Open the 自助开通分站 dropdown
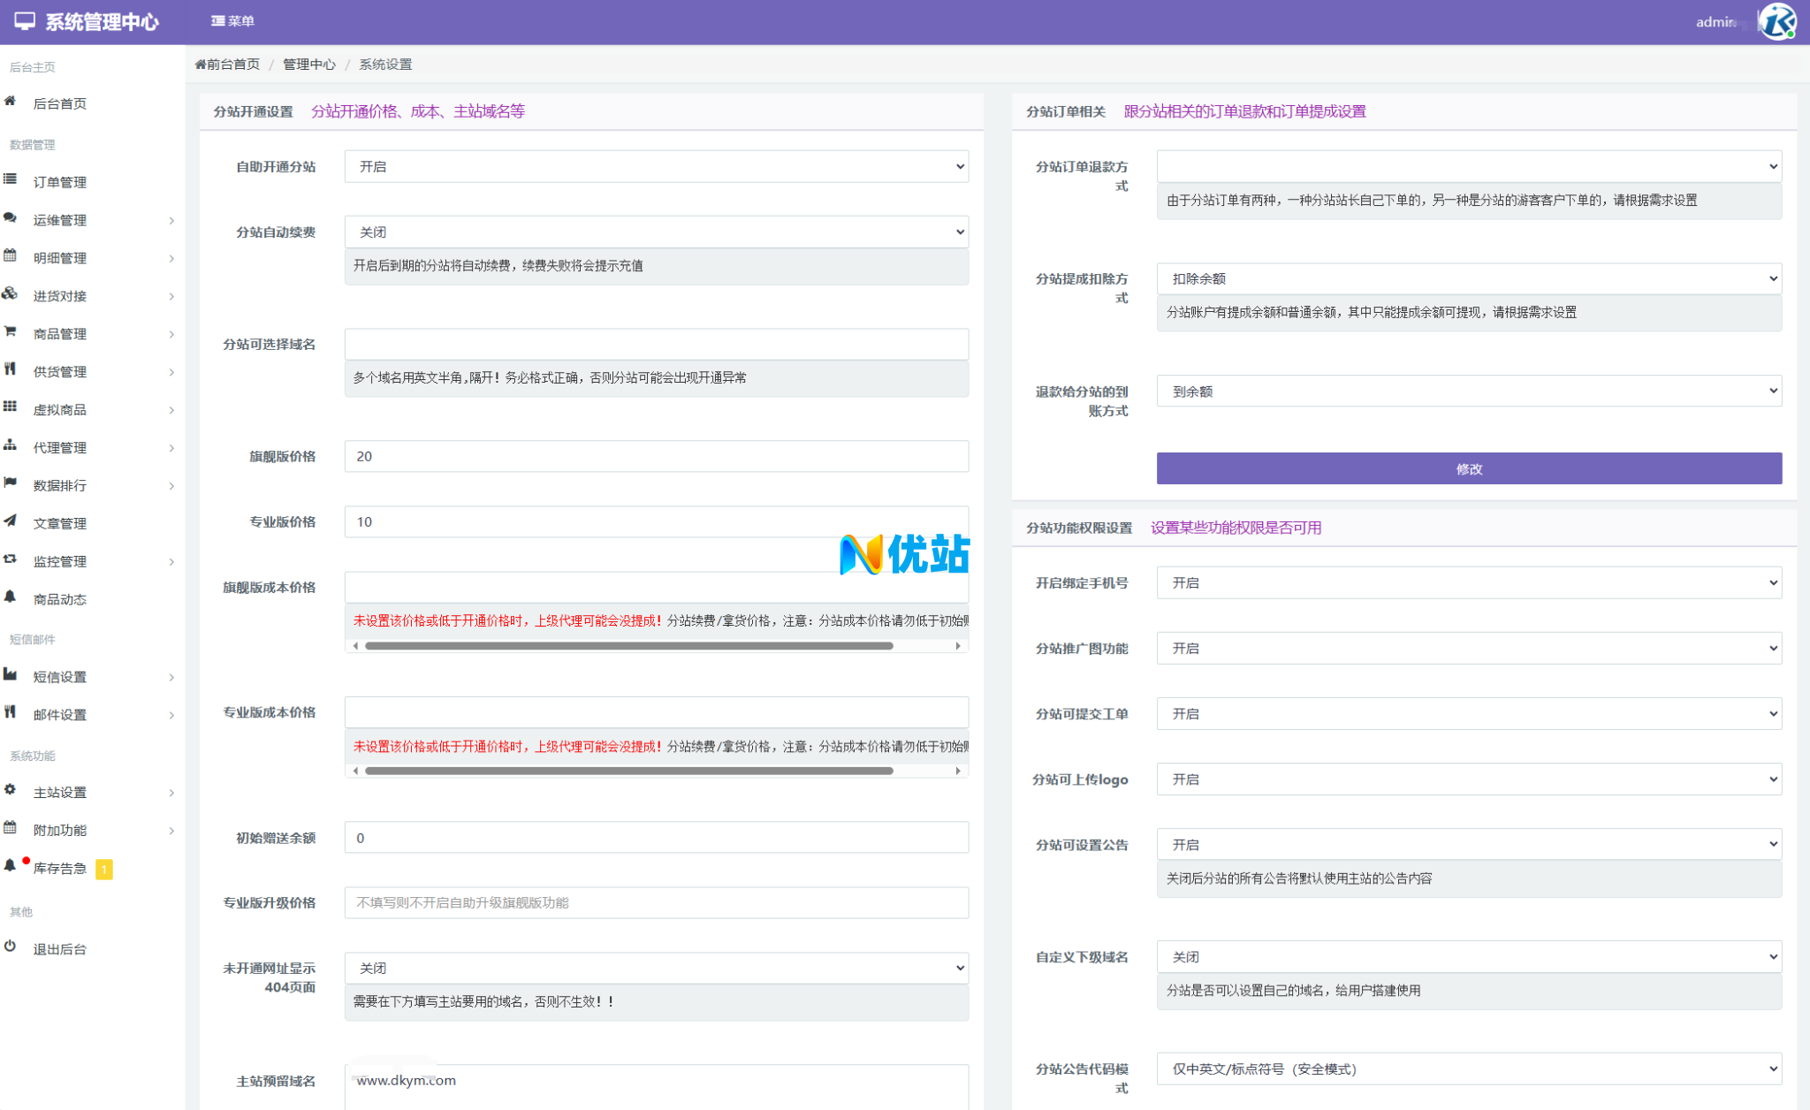Viewport: 1810px width, 1110px height. click(656, 167)
